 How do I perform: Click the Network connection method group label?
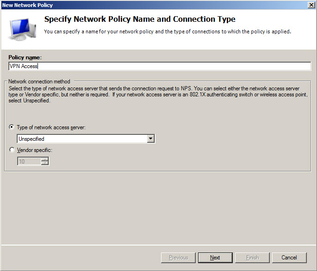tap(39, 82)
